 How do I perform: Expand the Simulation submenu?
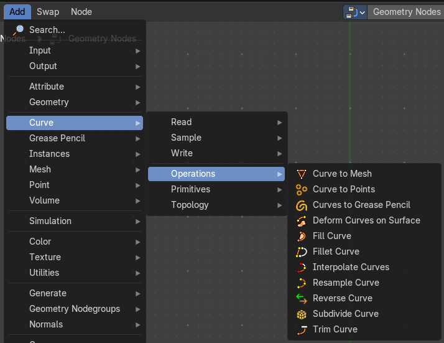pyautogui.click(x=75, y=221)
